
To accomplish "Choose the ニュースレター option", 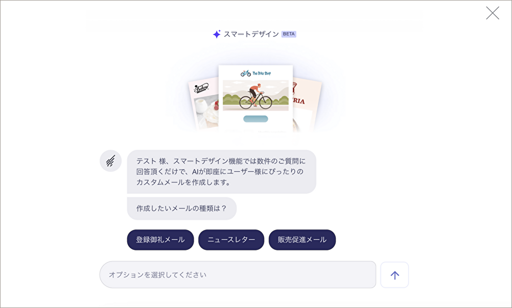I will (x=231, y=240).
